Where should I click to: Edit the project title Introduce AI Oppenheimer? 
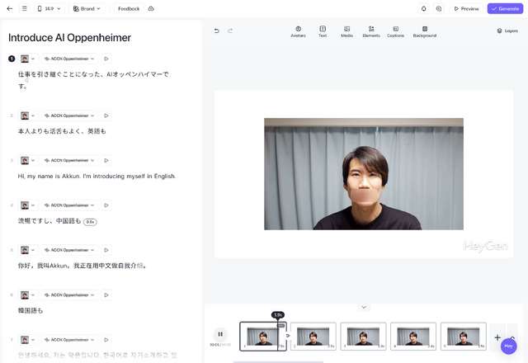point(69,38)
